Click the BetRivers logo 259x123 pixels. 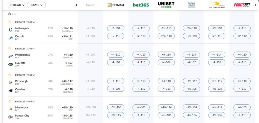pyautogui.click(x=217, y=5)
